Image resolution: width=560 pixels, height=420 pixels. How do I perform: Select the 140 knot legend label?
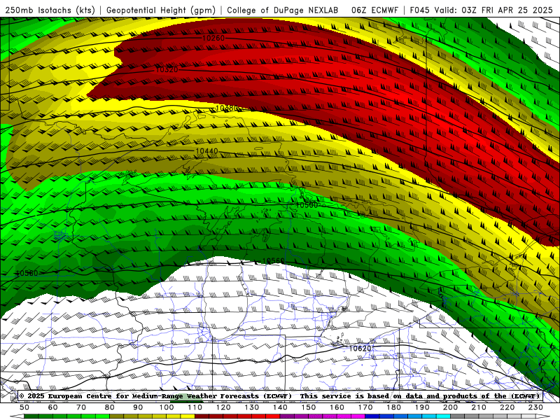point(280,407)
